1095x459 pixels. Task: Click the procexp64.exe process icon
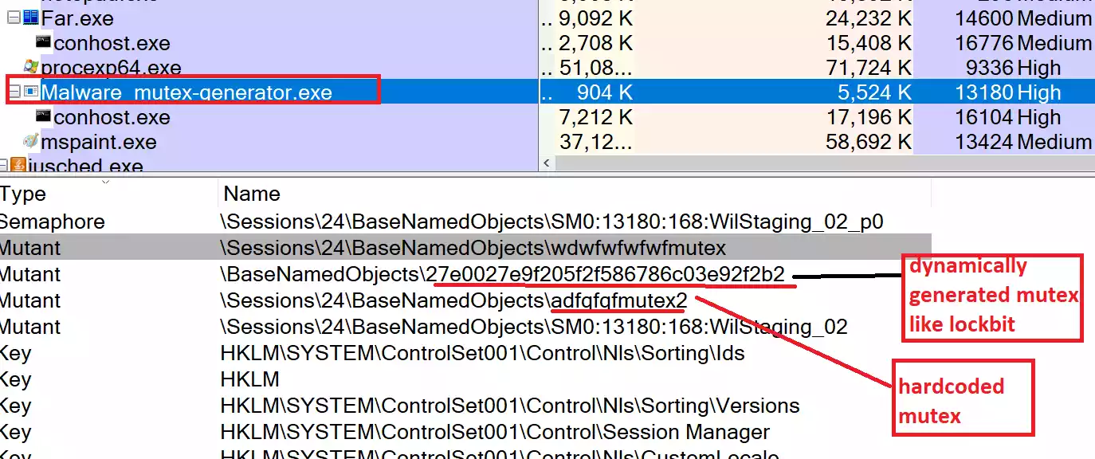click(x=32, y=67)
